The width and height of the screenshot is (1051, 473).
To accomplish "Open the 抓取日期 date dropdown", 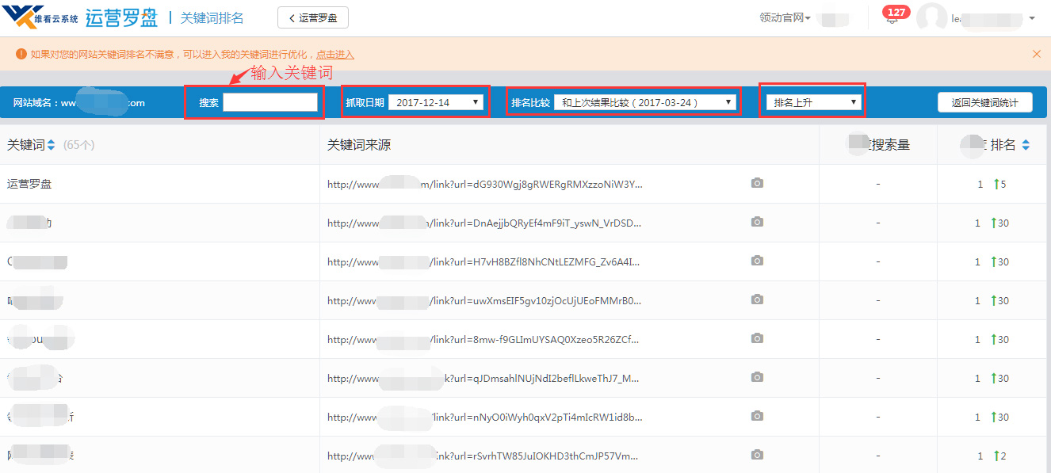I will point(436,102).
